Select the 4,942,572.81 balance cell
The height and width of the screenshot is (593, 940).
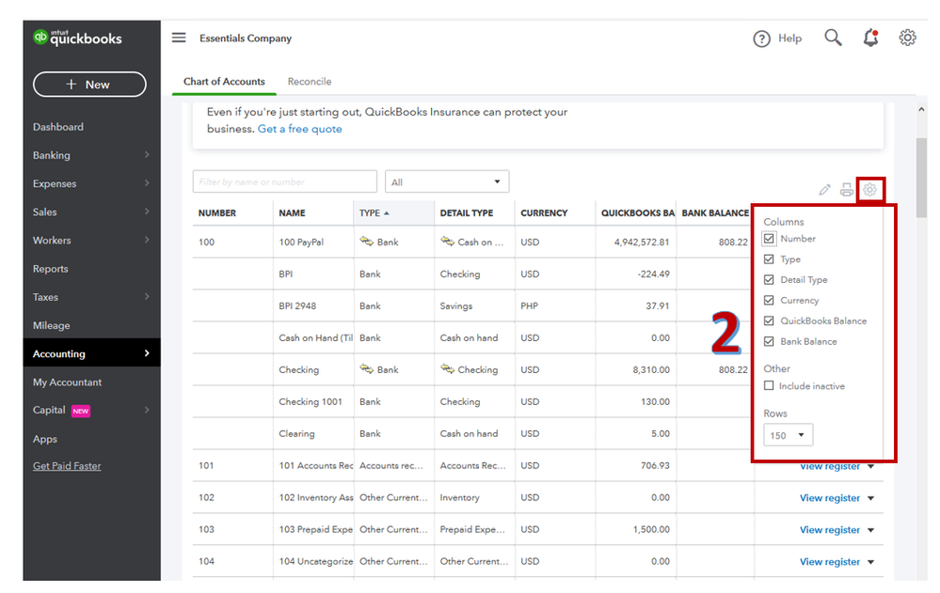point(642,242)
